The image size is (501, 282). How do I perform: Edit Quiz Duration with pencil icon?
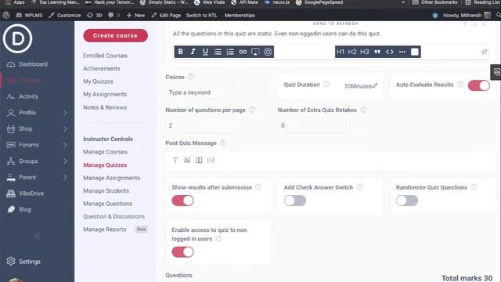click(375, 85)
